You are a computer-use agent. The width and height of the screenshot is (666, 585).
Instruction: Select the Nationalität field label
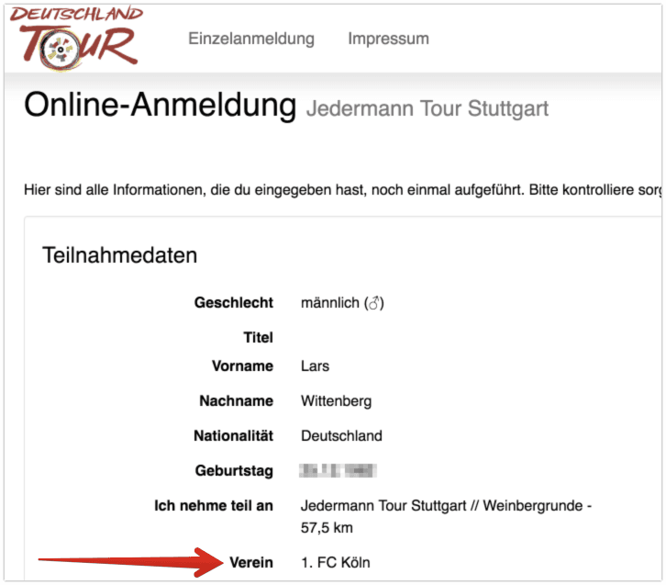coord(233,435)
